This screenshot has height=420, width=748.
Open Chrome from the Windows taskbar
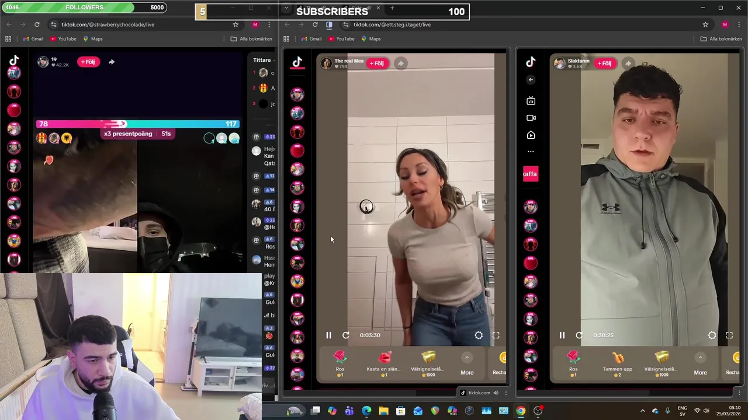521,411
